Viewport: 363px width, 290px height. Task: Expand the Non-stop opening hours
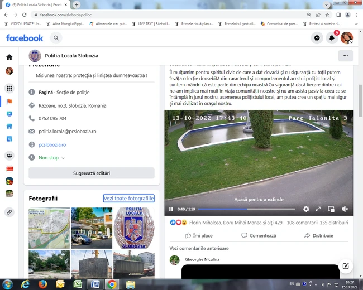point(51,158)
